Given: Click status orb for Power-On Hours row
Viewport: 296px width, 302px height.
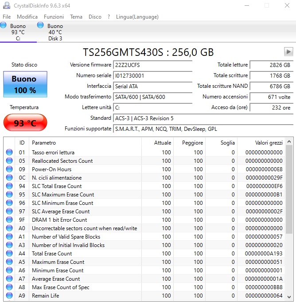Looking at the screenshot, I should tap(9, 169).
